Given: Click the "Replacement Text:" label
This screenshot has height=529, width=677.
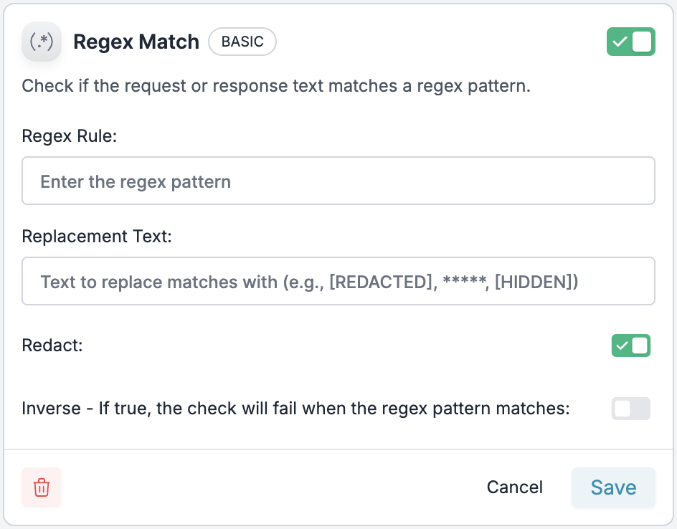Looking at the screenshot, I should click(x=97, y=237).
